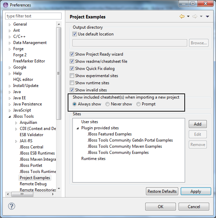Select FreeMarker Editor preferences
The height and width of the screenshot is (218, 216).
29,61
